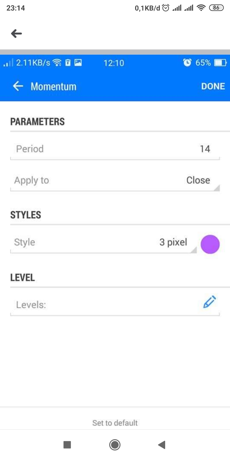The height and width of the screenshot is (460, 230).
Task: Tap DONE to save indicator settings
Action: point(213,86)
